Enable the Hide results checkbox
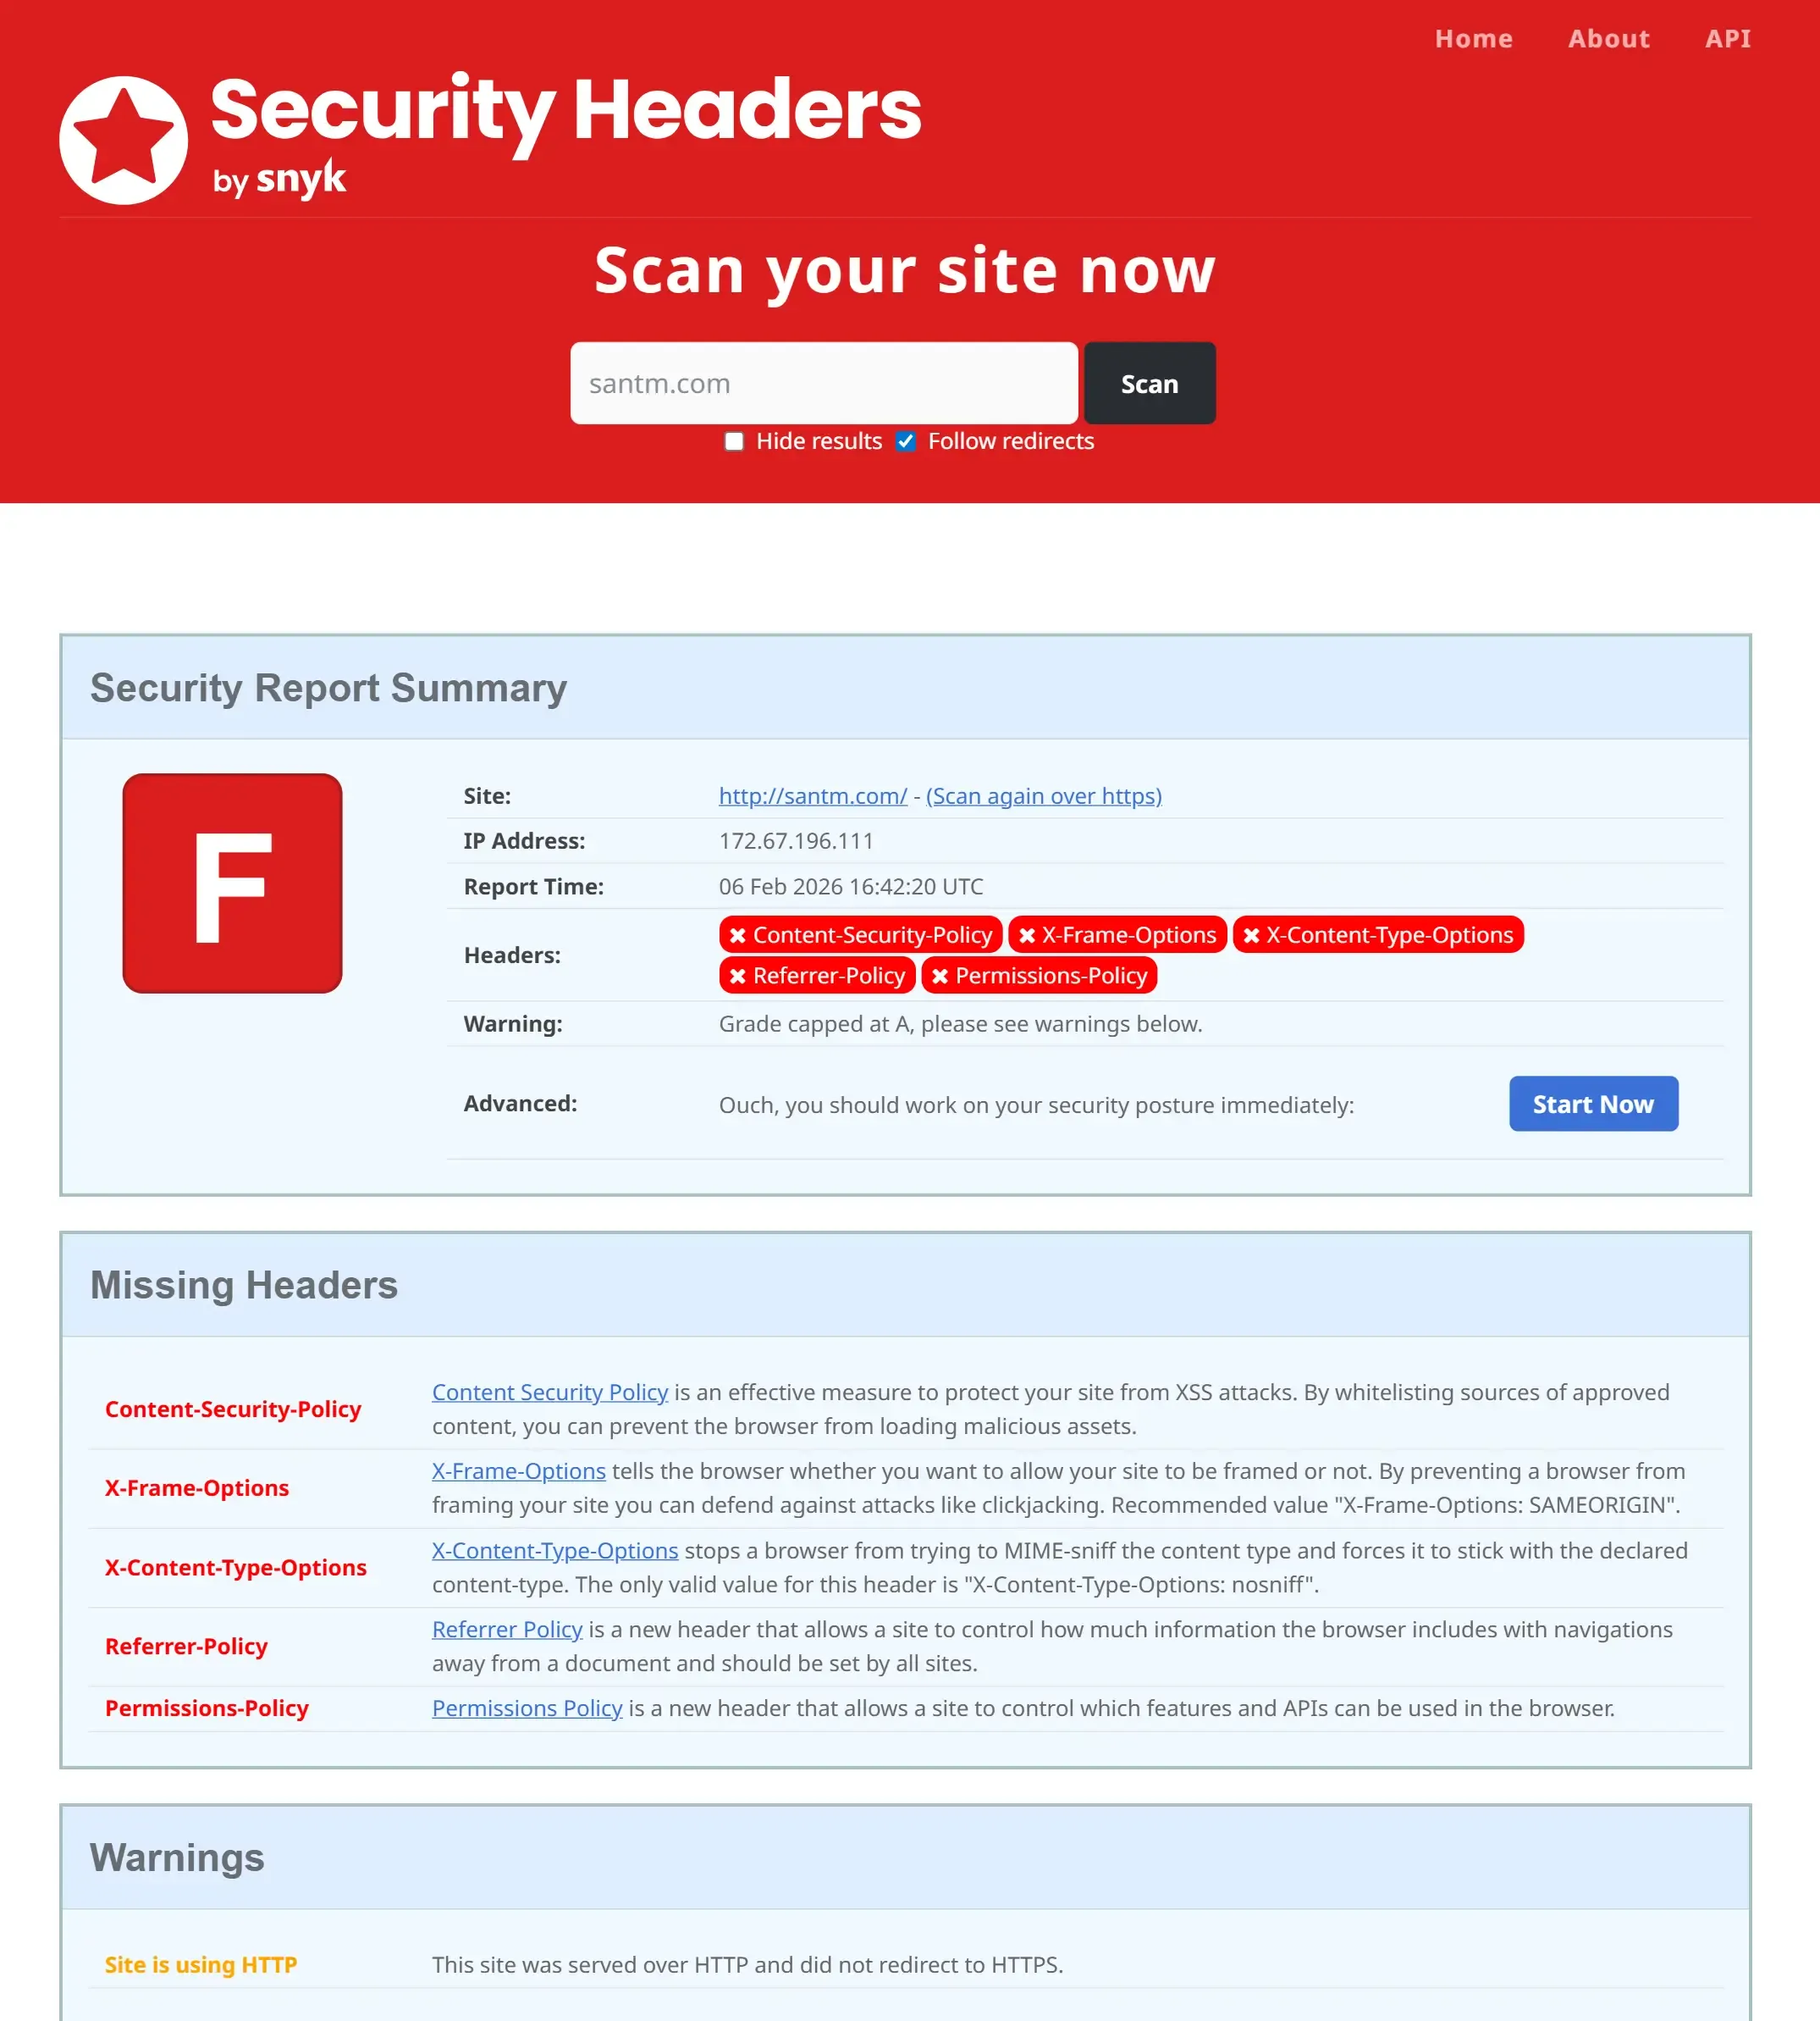Viewport: 1820px width, 2021px height. coord(734,441)
